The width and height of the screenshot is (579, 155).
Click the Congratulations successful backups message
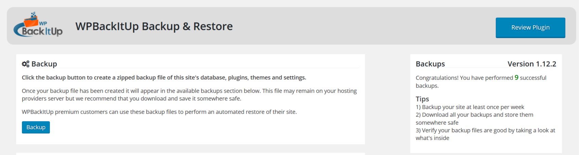[481, 82]
